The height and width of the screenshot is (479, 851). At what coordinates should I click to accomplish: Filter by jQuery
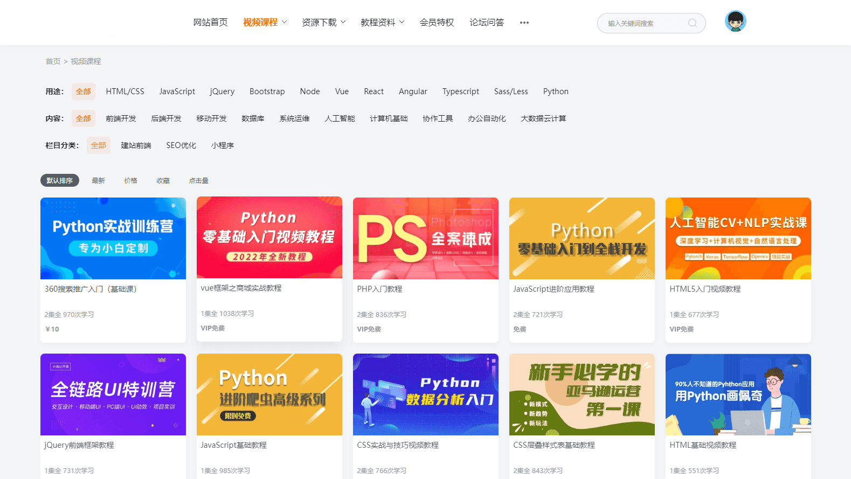[222, 91]
